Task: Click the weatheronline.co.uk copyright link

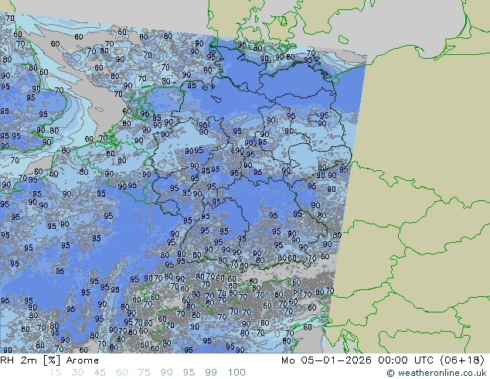Action: click(x=437, y=373)
